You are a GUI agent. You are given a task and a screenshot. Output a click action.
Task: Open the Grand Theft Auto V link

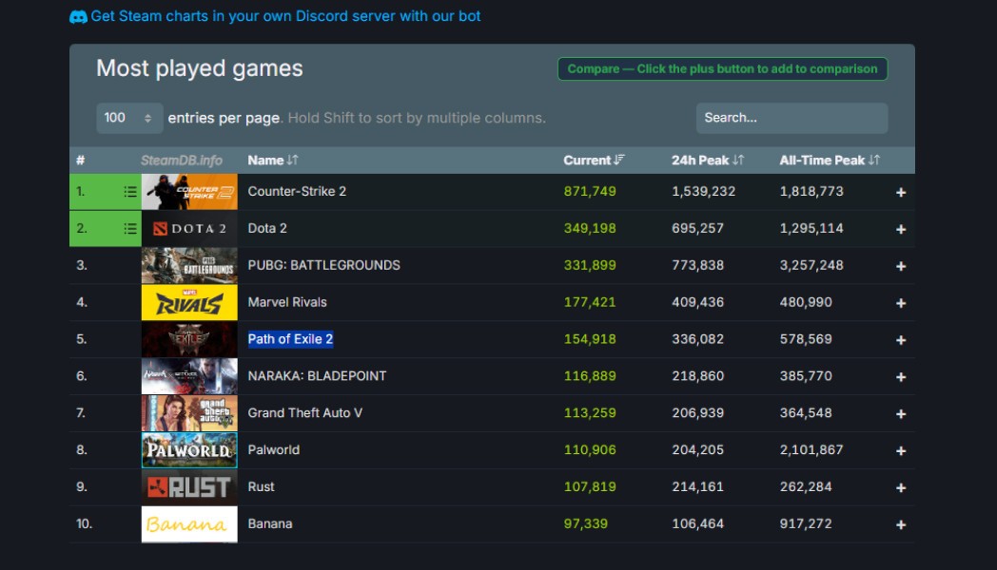(x=304, y=412)
